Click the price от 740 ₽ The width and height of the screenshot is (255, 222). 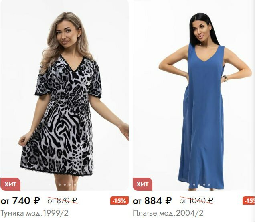[20, 200]
